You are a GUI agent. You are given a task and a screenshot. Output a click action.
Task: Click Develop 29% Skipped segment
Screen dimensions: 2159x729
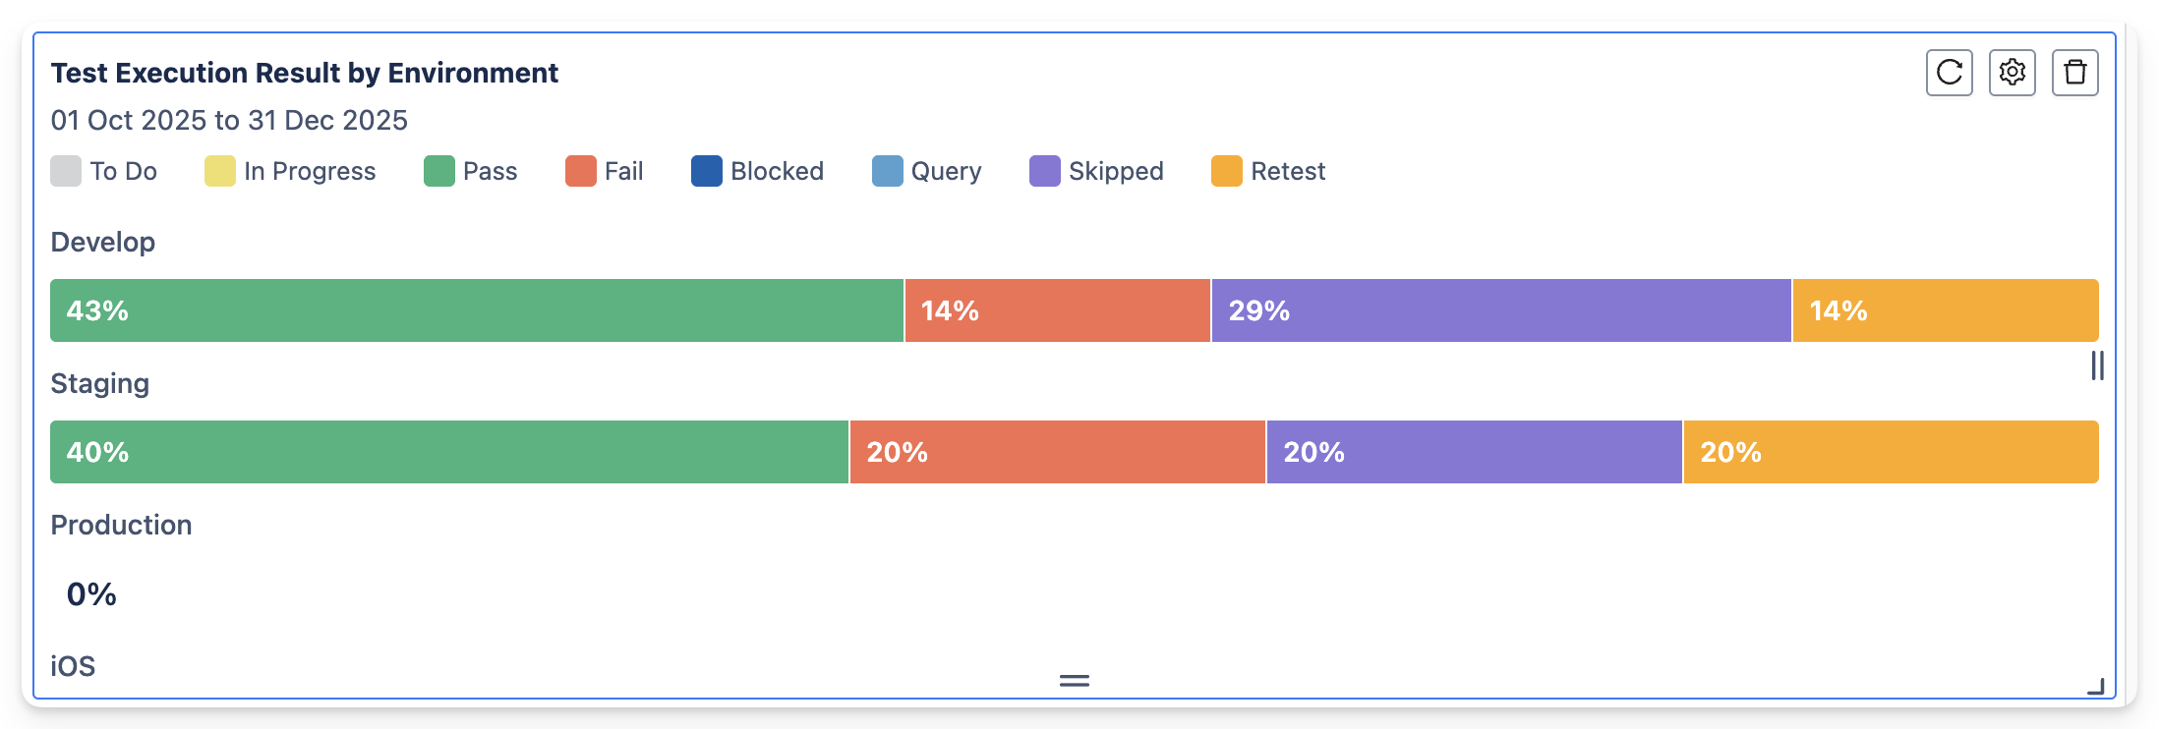coord(1500,310)
